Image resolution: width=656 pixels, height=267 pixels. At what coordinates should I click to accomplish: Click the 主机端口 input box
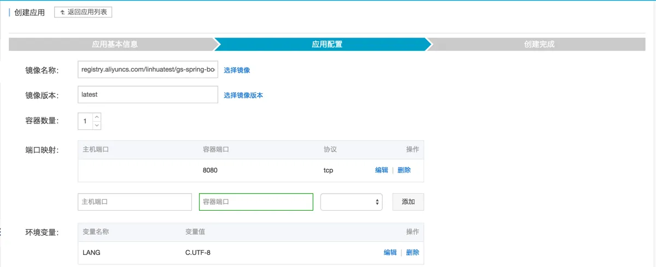(135, 202)
